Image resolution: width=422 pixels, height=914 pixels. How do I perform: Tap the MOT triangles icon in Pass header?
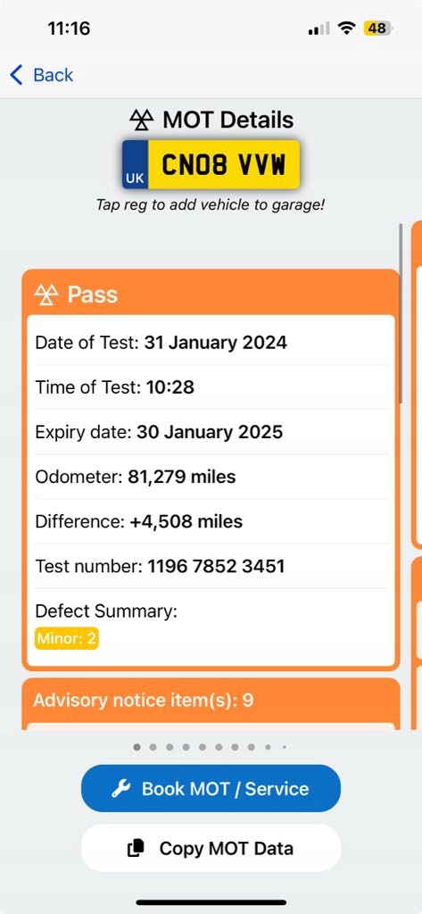[x=46, y=295]
